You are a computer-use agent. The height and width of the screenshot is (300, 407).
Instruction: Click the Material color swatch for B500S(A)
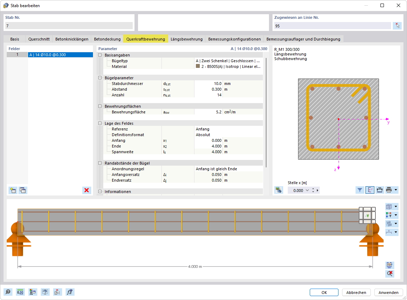198,66
